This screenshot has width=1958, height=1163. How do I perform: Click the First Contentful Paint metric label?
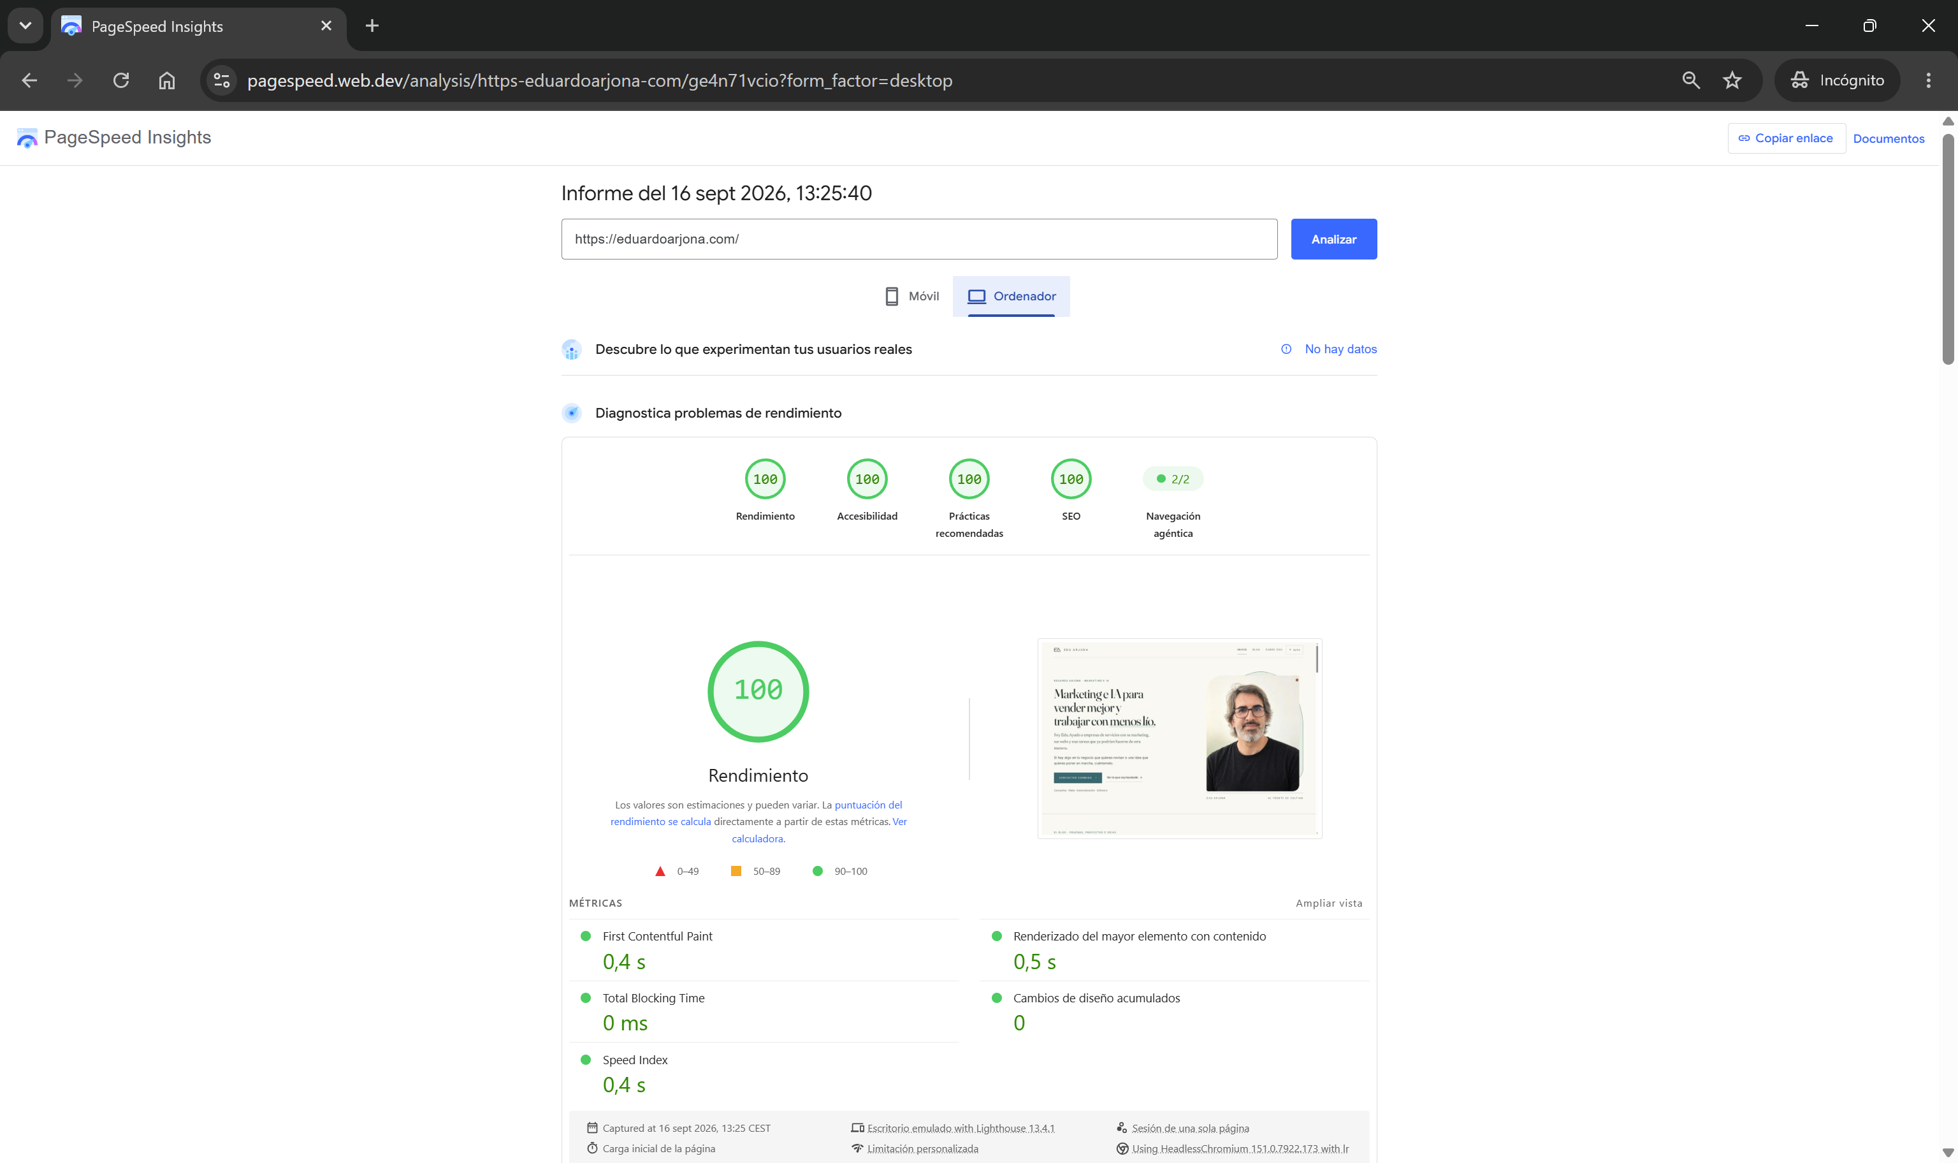click(x=657, y=936)
